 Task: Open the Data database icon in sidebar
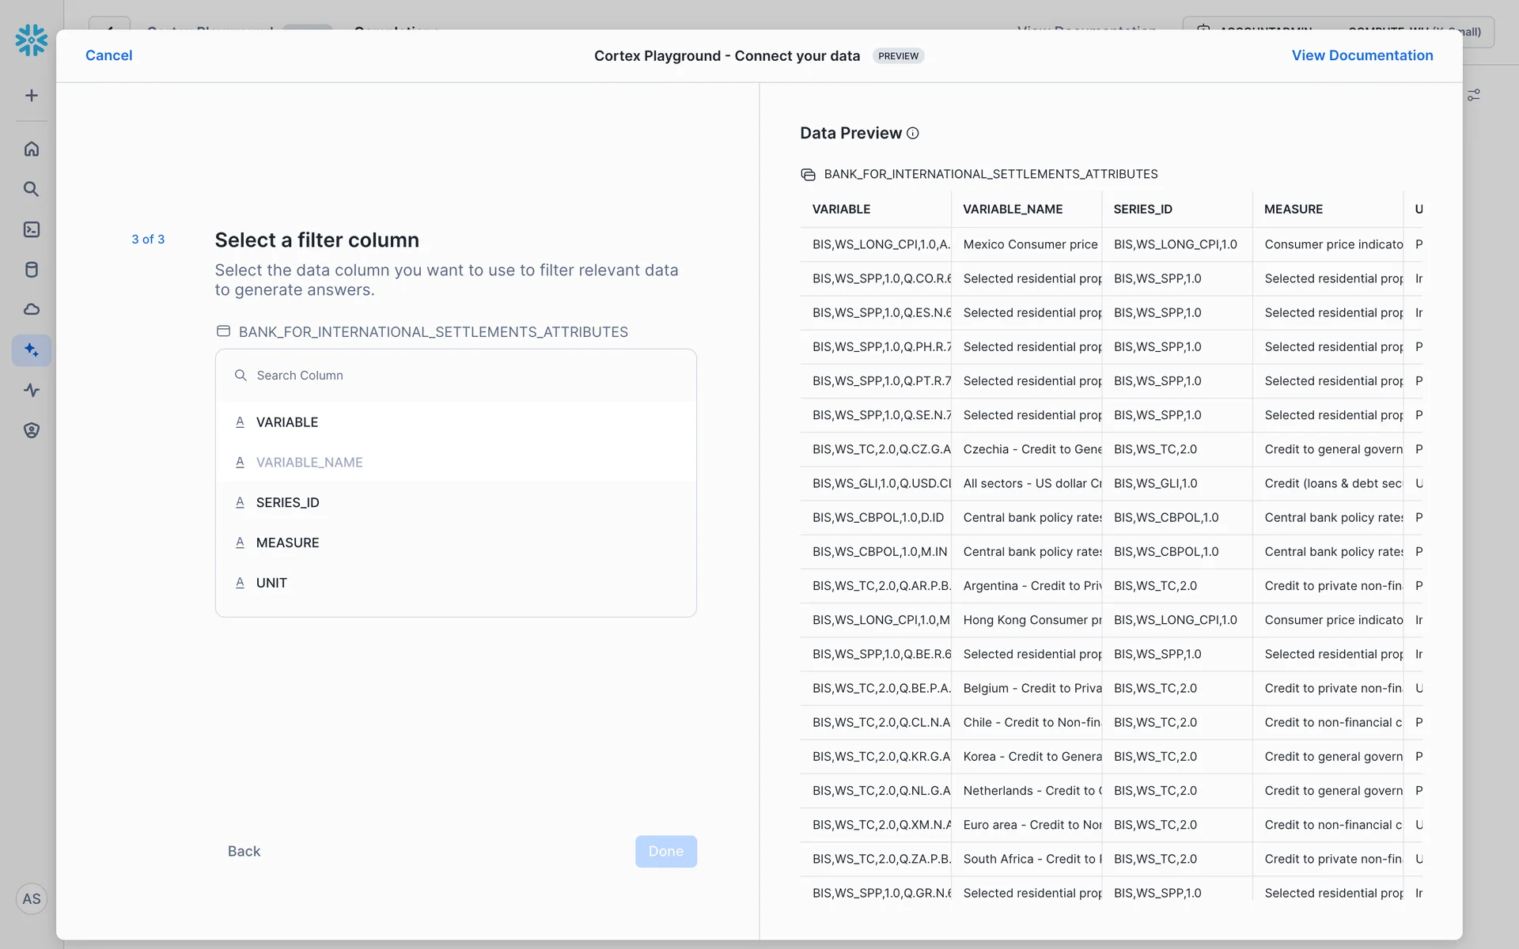tap(32, 270)
